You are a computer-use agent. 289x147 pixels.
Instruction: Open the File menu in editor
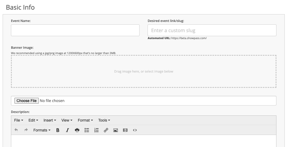click(x=19, y=120)
